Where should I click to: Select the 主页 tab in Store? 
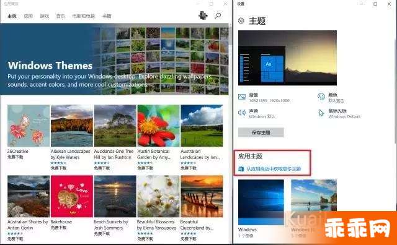click(12, 16)
